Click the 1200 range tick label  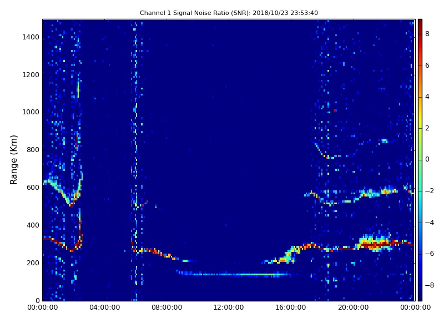pos(31,75)
